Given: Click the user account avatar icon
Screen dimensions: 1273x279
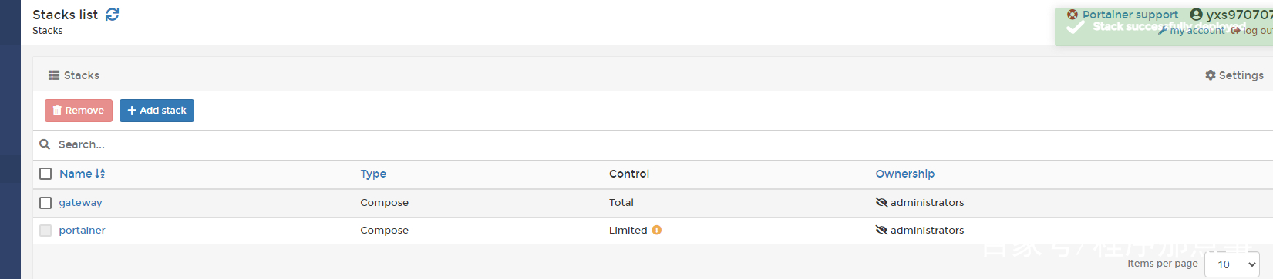Looking at the screenshot, I should point(1197,15).
